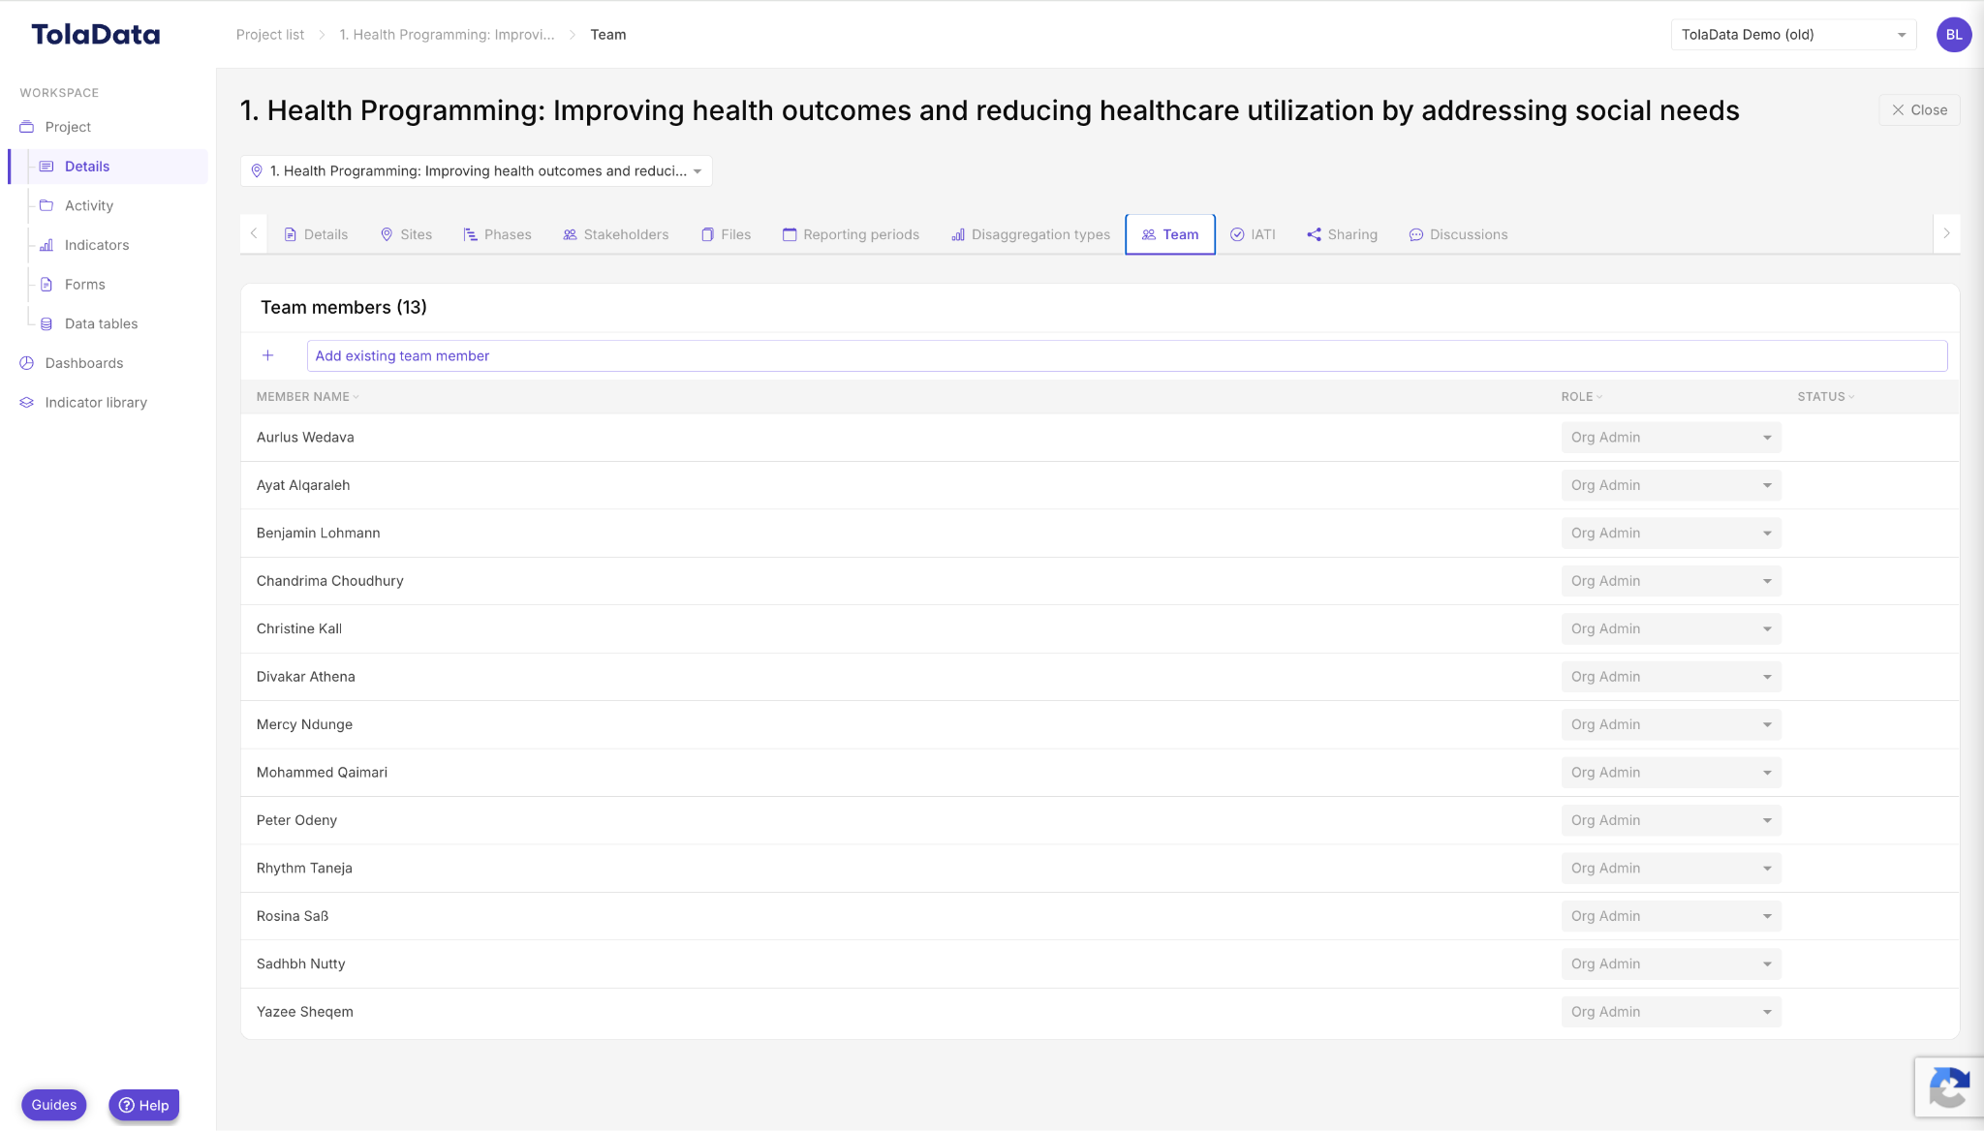Click the TolaData logo
This screenshot has height=1131, width=1984.
pyautogui.click(x=96, y=35)
